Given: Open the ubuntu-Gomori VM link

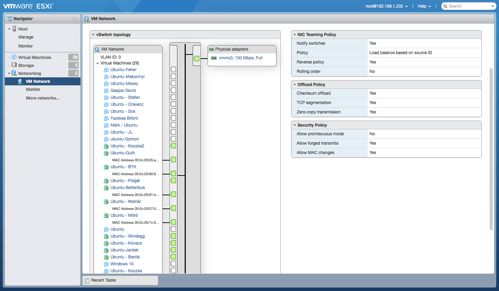Looking at the screenshot, I should (125, 139).
